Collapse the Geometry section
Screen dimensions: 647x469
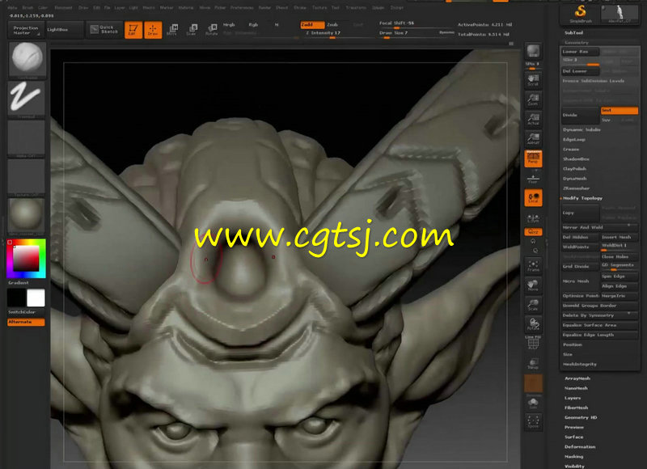click(576, 43)
